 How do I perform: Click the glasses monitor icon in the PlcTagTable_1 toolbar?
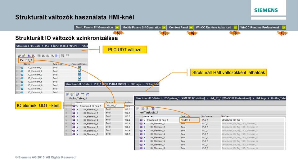pyautogui.click(x=83, y=94)
